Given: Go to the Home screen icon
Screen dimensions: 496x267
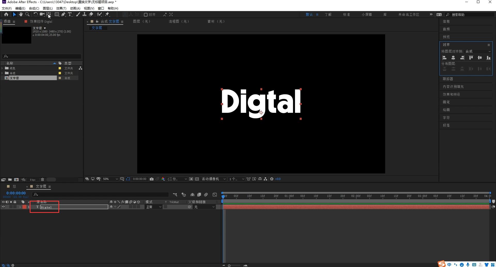Looking at the screenshot, I should click(x=6, y=14).
